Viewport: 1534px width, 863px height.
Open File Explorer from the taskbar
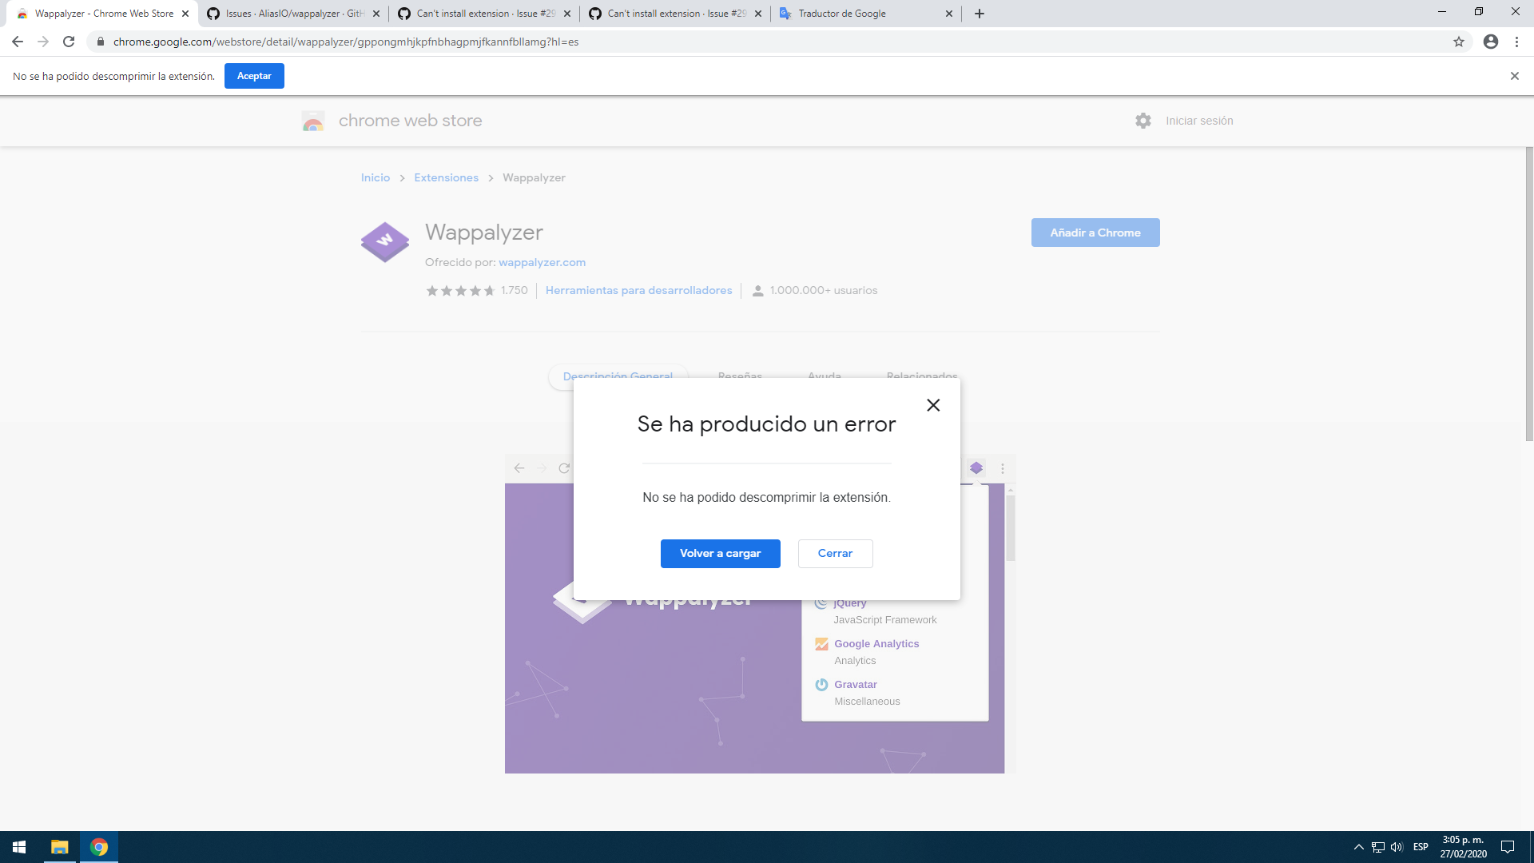60,847
